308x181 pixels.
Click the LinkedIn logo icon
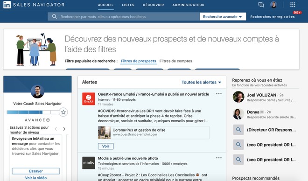7,5
